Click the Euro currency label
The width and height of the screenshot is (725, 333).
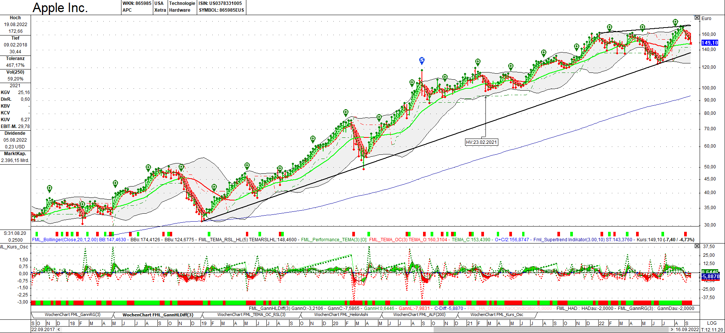point(706,18)
